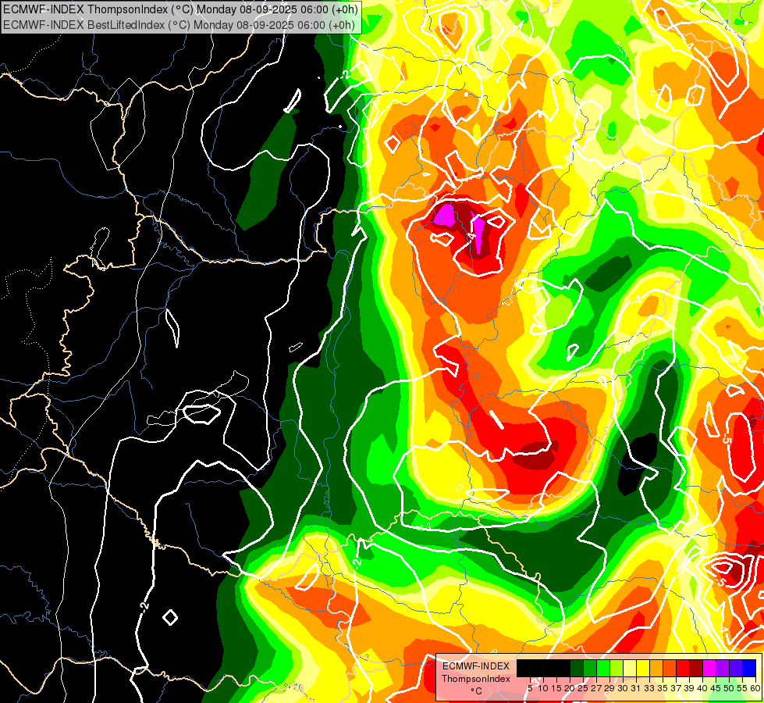Click legend tick value '10'

[x=543, y=688]
